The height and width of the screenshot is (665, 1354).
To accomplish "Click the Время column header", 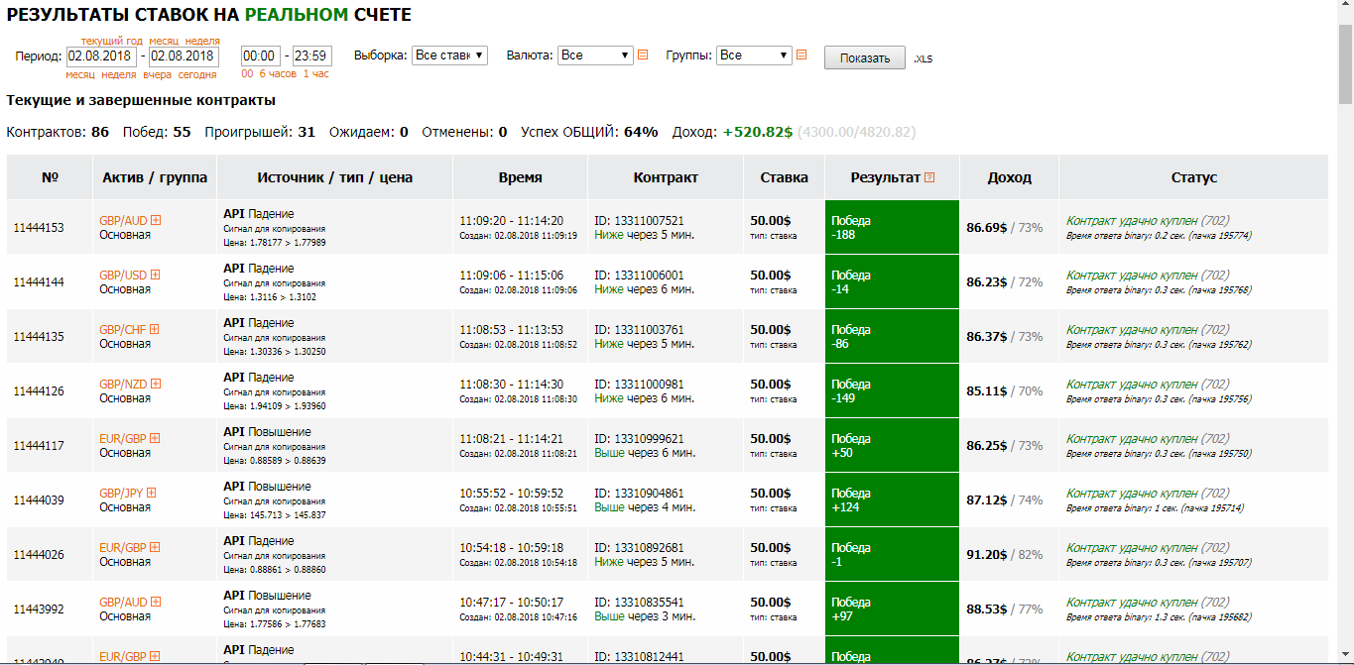I will [521, 177].
